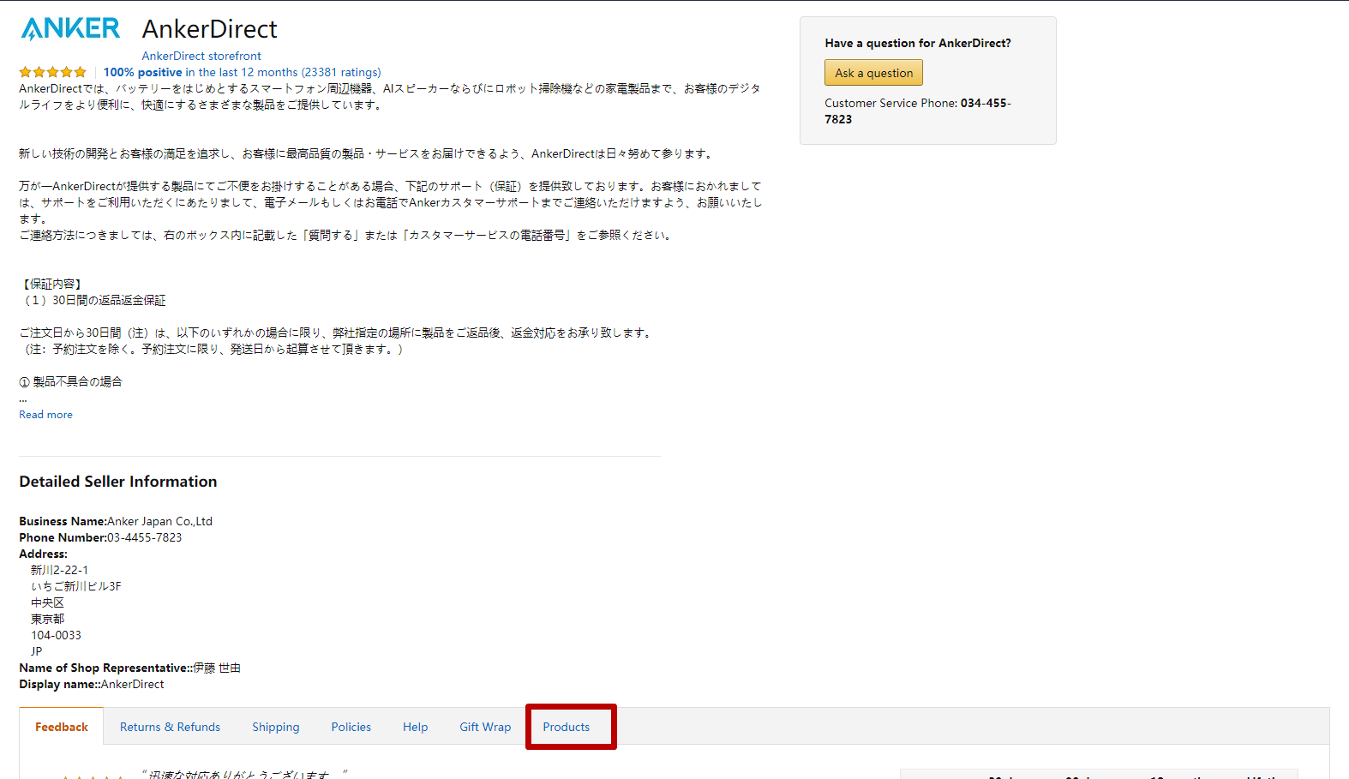1349x779 pixels.
Task: Click the 東京都 address line
Action: [48, 619]
